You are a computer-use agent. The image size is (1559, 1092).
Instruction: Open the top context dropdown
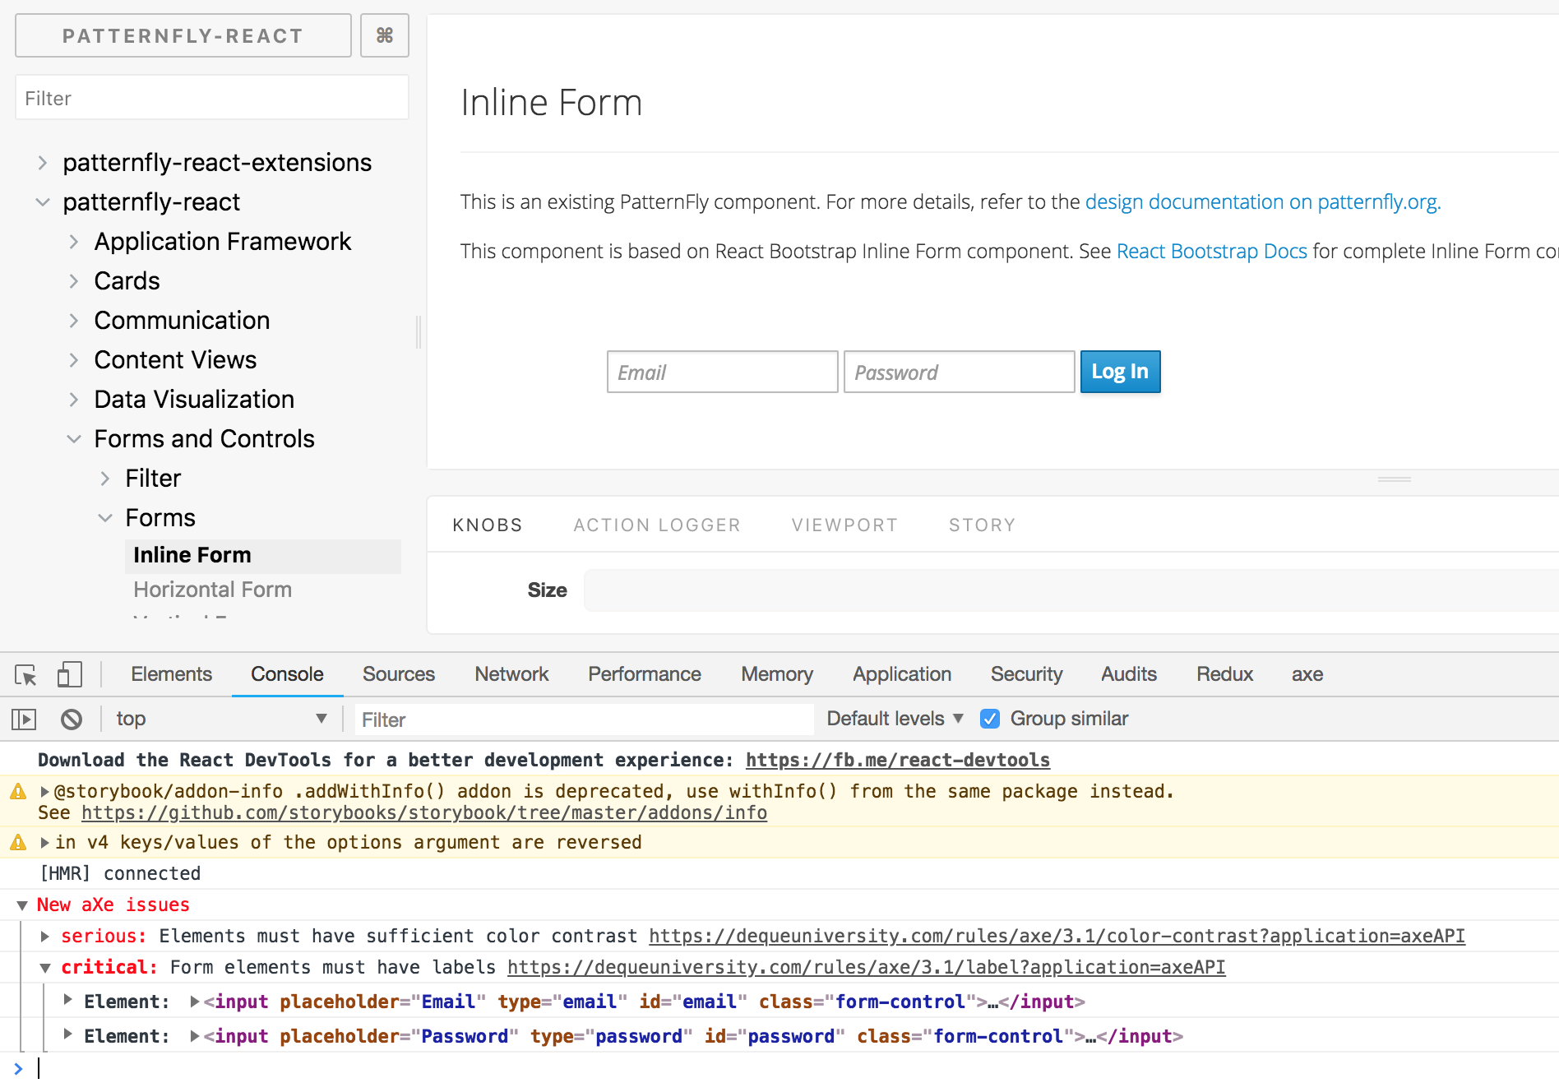(x=220, y=719)
